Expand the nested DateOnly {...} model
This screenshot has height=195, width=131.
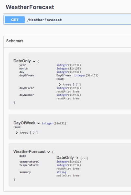77,158
